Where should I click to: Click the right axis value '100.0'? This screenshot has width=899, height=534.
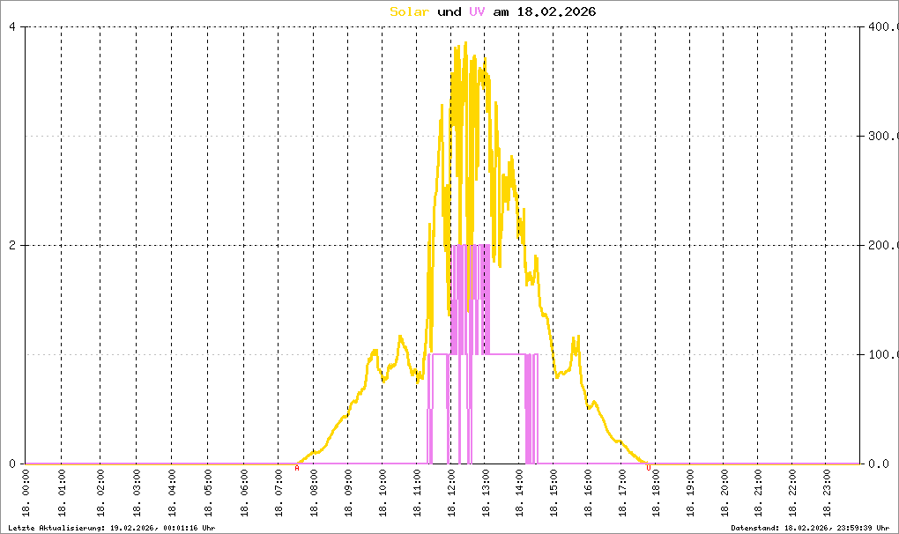pyautogui.click(x=881, y=354)
